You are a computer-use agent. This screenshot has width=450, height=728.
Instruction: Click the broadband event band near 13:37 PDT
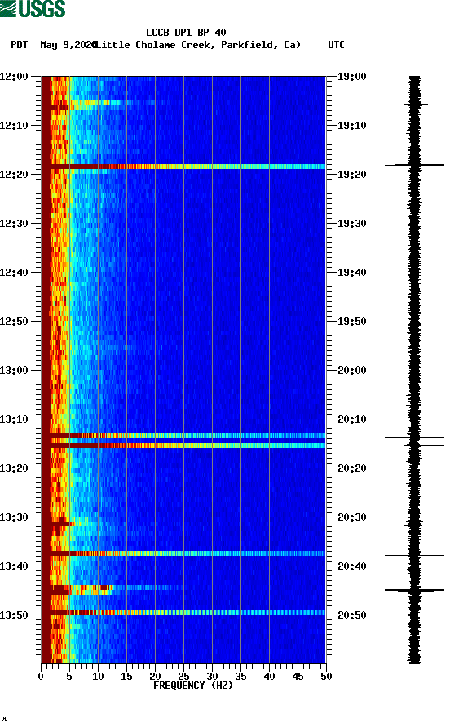[183, 553]
